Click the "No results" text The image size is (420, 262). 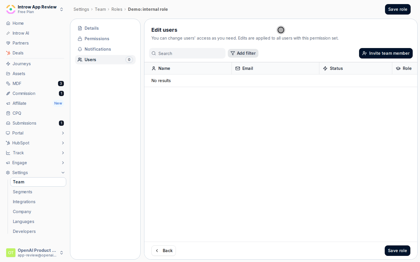[x=161, y=81]
